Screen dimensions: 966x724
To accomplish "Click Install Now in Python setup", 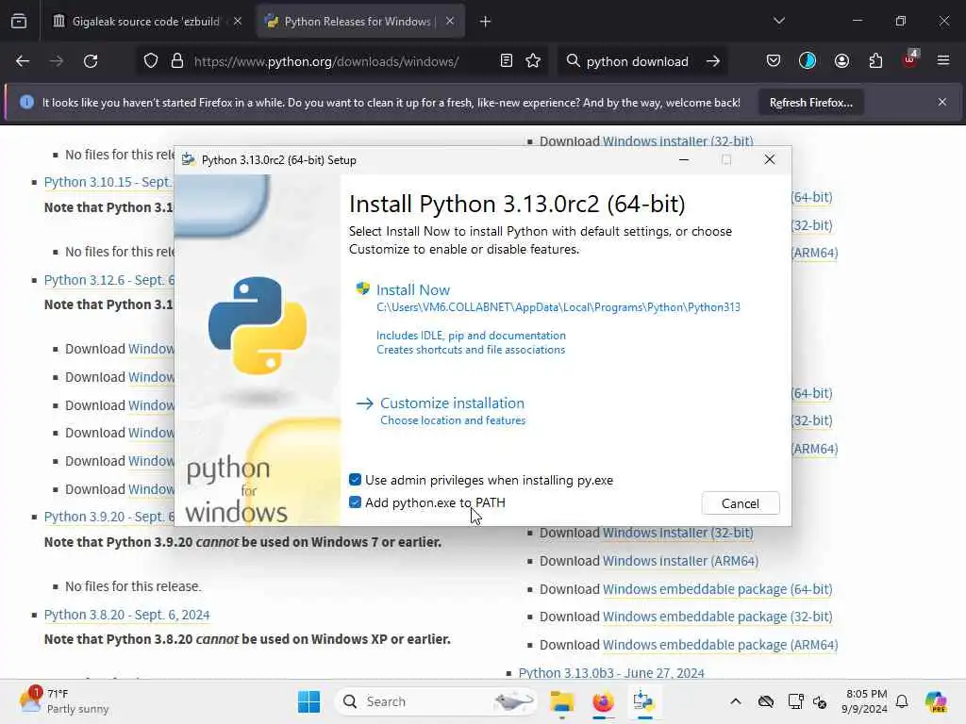I will (x=413, y=290).
